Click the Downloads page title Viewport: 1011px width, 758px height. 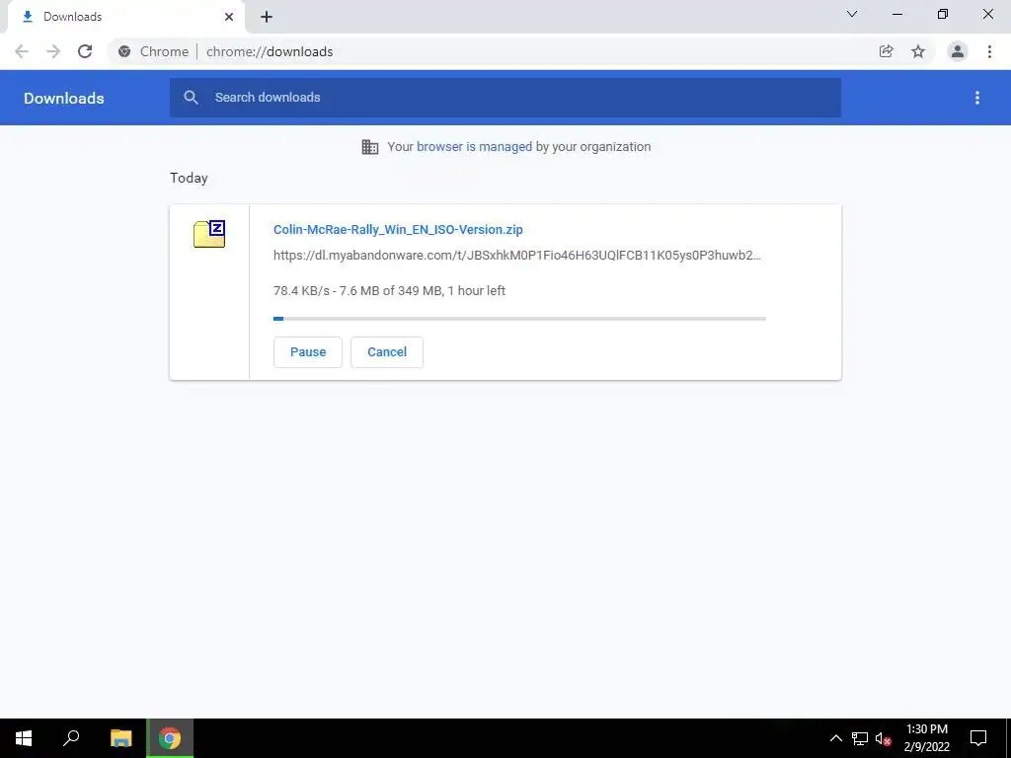(64, 98)
